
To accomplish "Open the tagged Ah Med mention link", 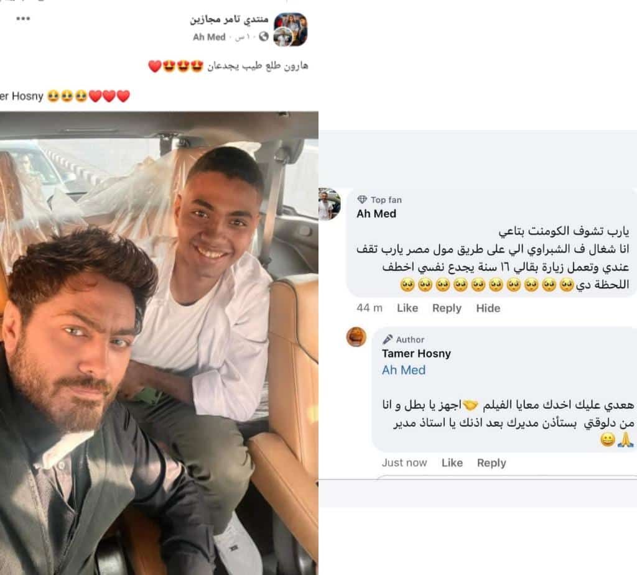I will point(403,370).
